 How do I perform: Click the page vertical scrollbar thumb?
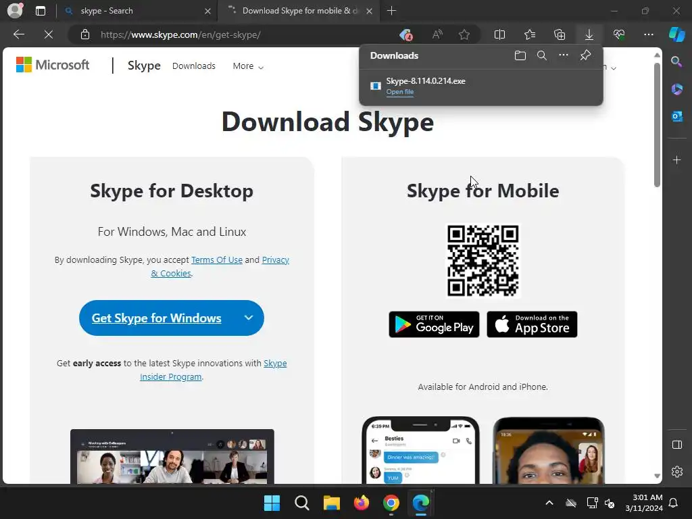657,125
